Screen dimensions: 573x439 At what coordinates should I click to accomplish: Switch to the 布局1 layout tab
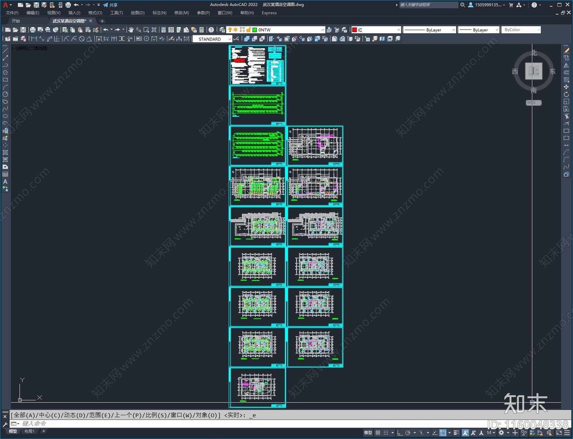(29, 431)
